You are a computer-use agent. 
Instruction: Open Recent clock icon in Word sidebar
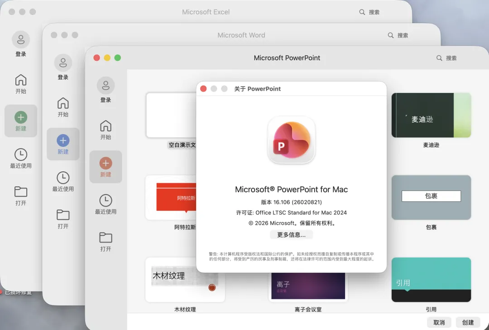[x=63, y=178]
